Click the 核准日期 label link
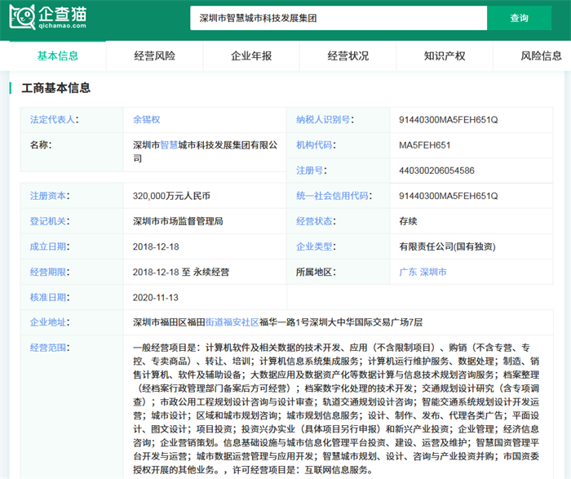 click(47, 297)
